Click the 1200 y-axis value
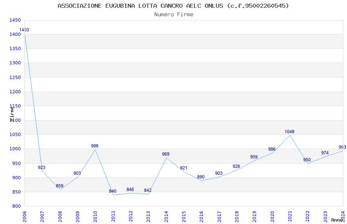Image resolution: width=347 pixels, height=224 pixels. point(15,92)
